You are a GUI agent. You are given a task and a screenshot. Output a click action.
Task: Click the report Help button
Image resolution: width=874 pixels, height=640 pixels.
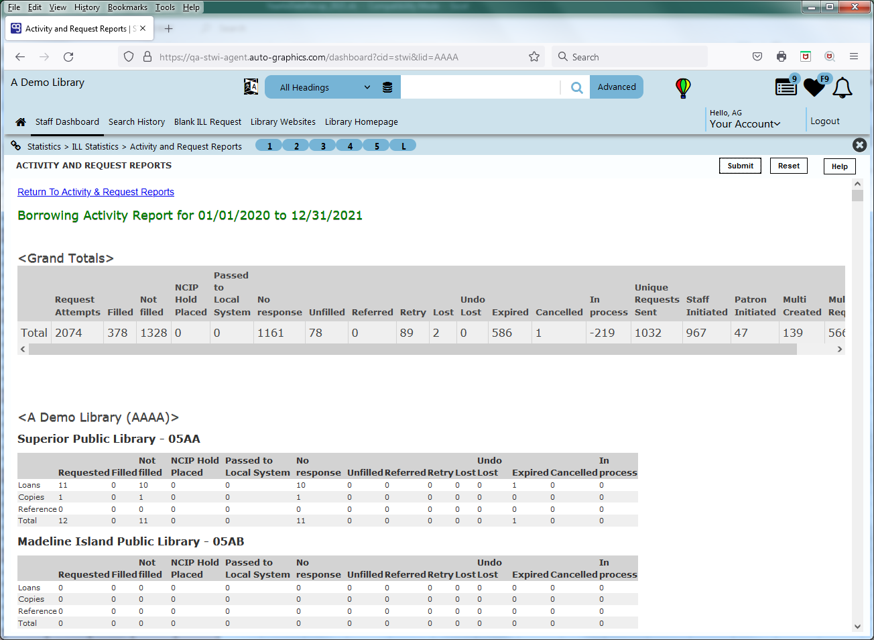point(839,166)
